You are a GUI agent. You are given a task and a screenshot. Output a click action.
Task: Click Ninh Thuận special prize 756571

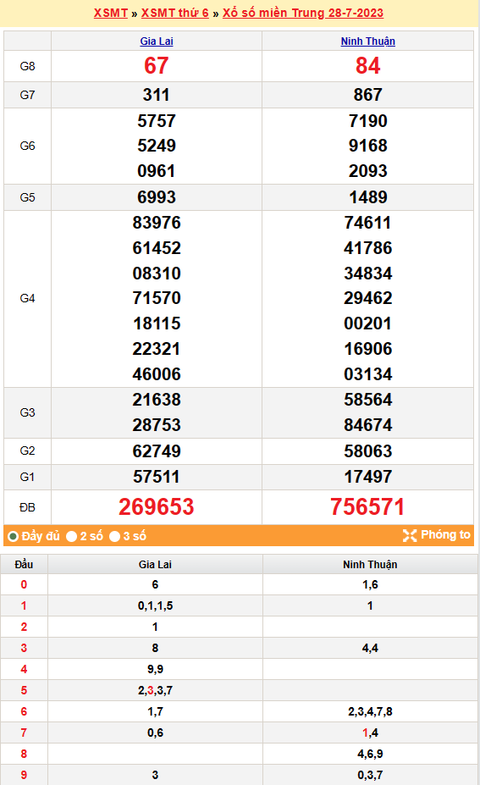pyautogui.click(x=367, y=507)
